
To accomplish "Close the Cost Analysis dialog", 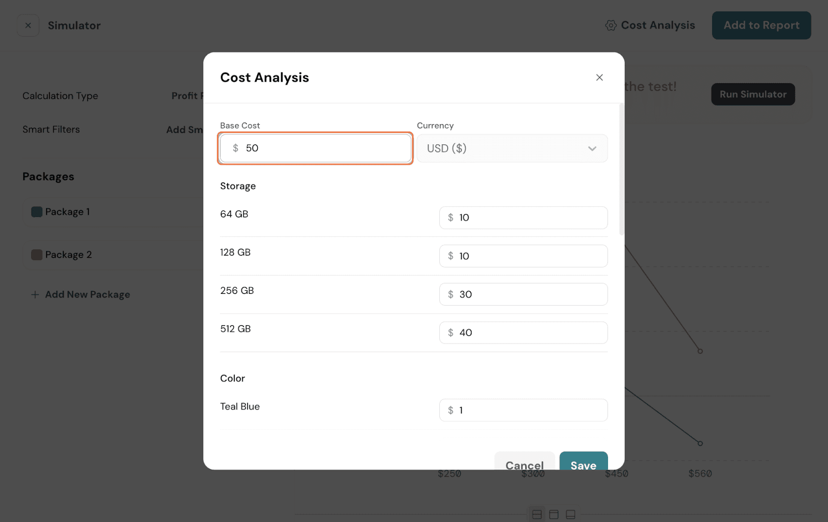I will tap(599, 78).
